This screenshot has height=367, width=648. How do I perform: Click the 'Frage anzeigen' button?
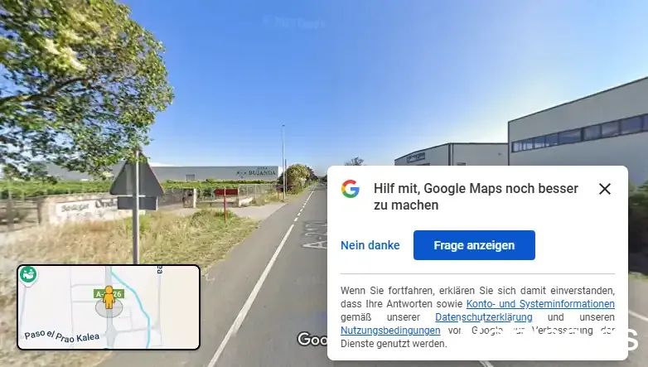[474, 245]
